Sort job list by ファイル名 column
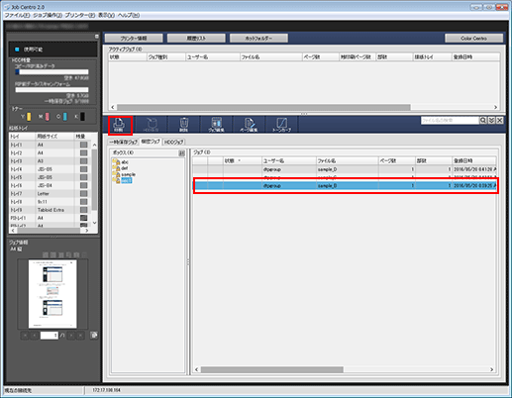The height and width of the screenshot is (398, 512). [x=348, y=160]
